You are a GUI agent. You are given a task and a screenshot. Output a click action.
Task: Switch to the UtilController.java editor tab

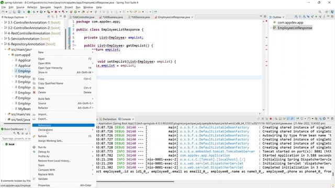click(x=83, y=17)
